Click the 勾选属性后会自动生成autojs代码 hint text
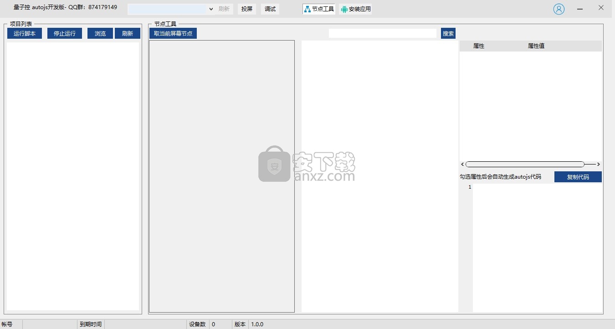Image resolution: width=615 pixels, height=329 pixels. tap(500, 177)
